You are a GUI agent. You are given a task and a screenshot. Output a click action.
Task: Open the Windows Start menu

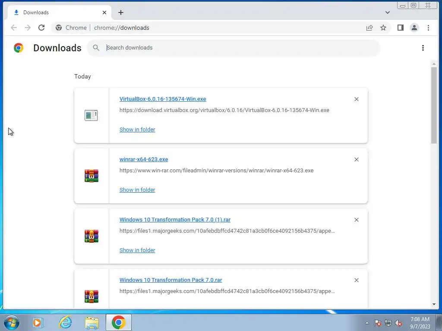tap(12, 322)
